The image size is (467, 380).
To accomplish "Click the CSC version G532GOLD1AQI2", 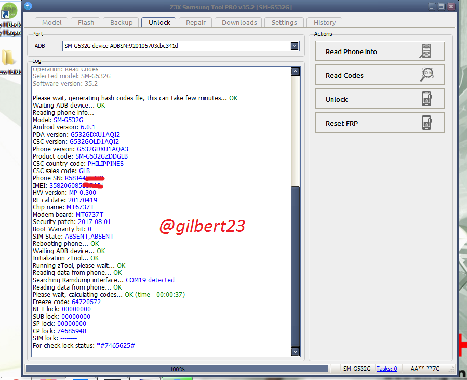I will pos(94,142).
